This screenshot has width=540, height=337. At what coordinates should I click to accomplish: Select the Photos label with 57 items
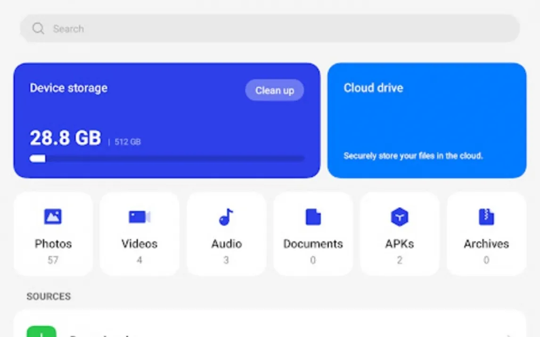pyautogui.click(x=53, y=244)
